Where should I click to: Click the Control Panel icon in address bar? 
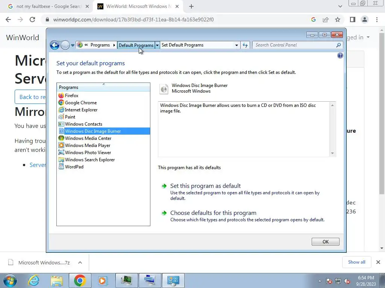(80, 45)
